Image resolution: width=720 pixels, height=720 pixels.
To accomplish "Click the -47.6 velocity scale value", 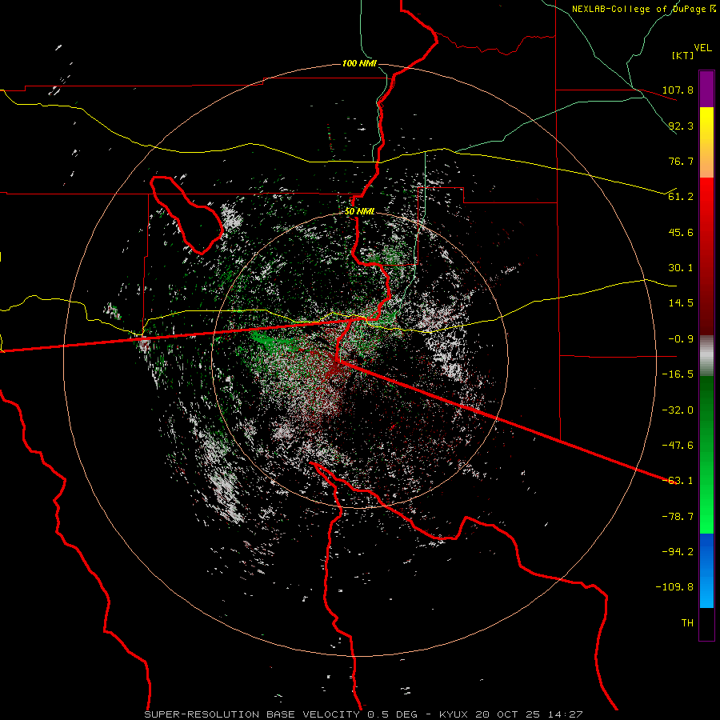I will coord(678,446).
